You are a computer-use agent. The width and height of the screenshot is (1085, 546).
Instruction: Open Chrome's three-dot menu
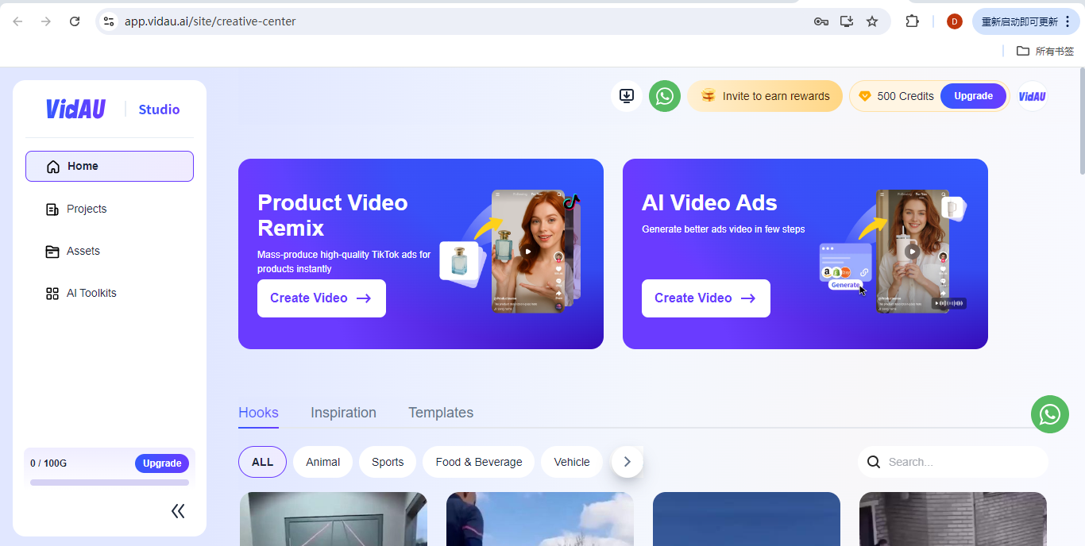click(x=1068, y=21)
